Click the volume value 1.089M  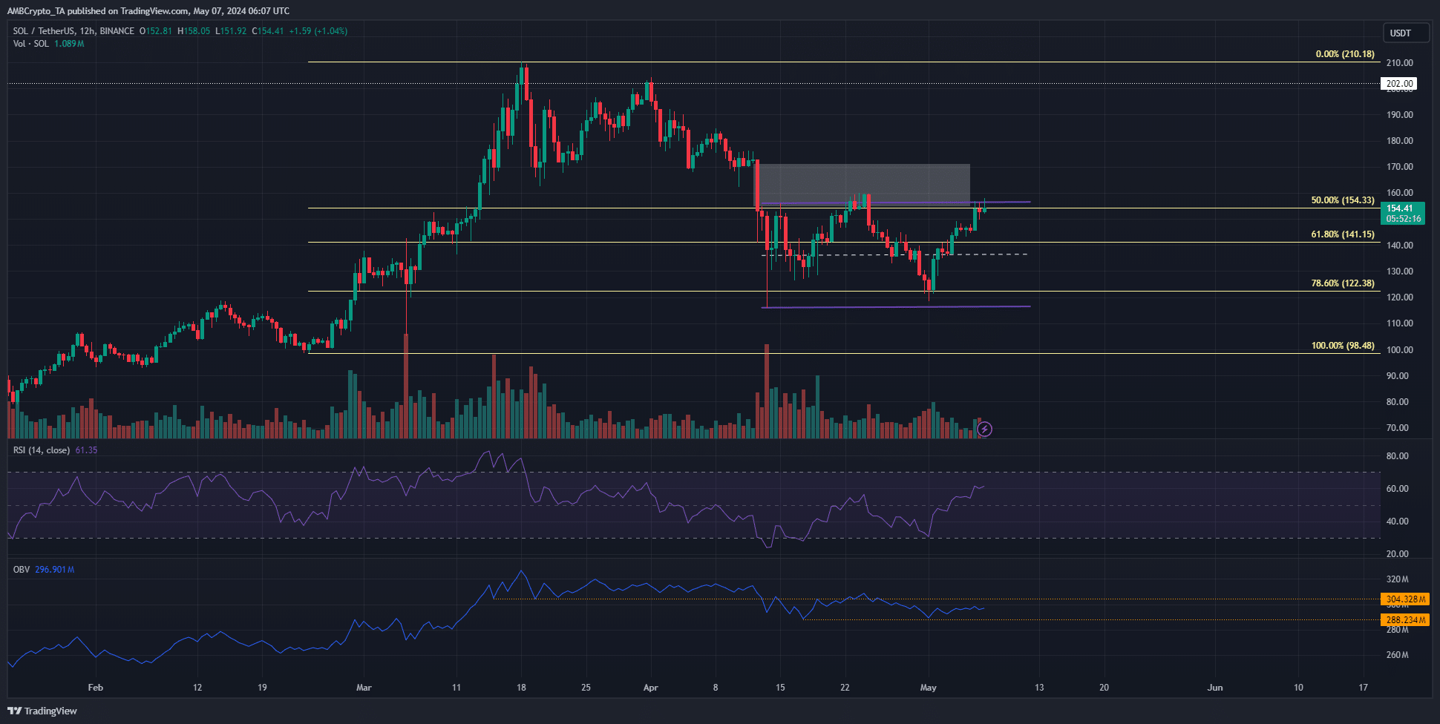click(x=69, y=44)
